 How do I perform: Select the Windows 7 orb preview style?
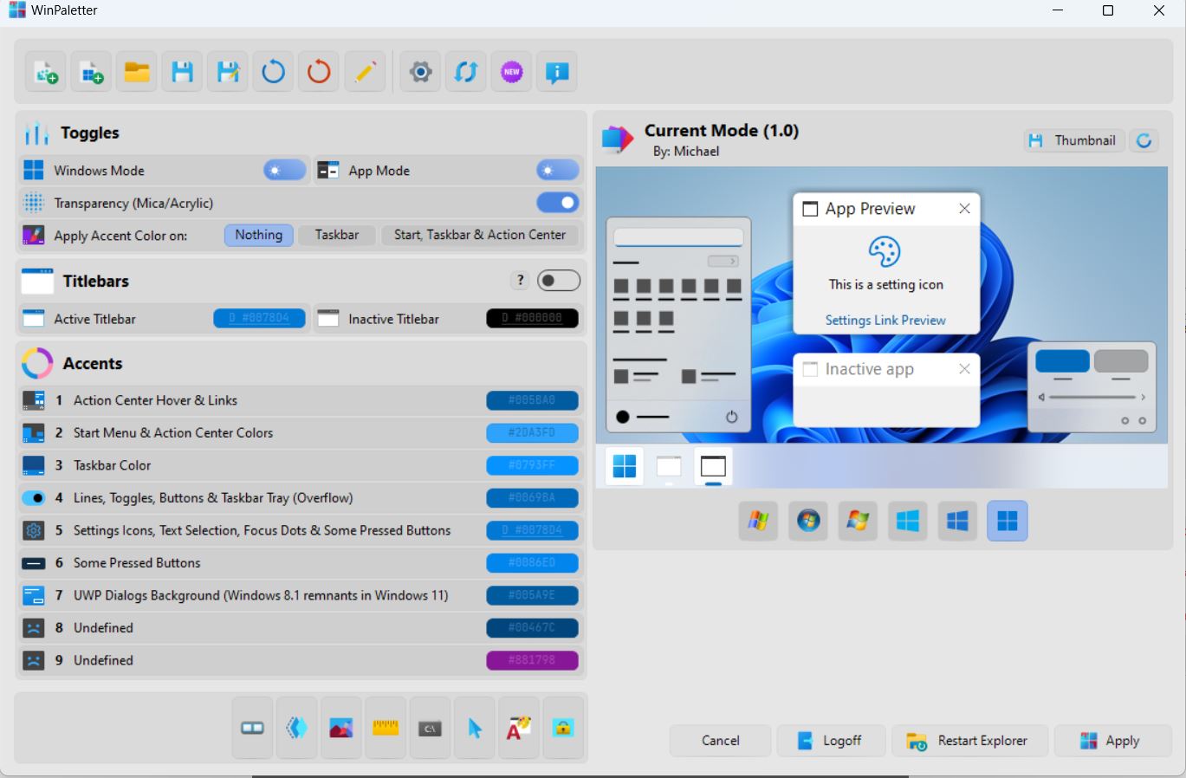(x=808, y=521)
